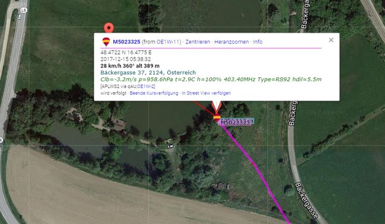Viewport: 385px width, 224px height.
Task: Close the M5023325 info popup
Action: tap(331, 40)
